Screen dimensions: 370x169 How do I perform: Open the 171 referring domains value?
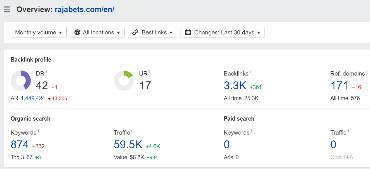[339, 86]
